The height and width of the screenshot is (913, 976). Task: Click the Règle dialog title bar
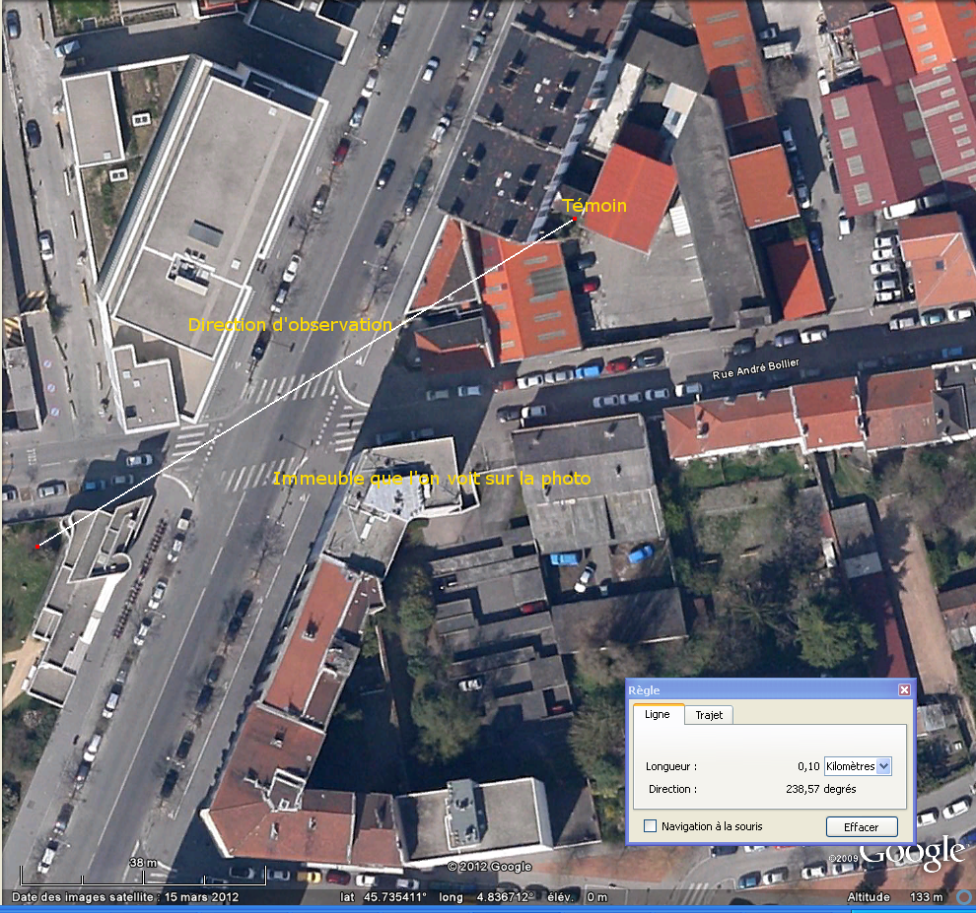(x=759, y=690)
